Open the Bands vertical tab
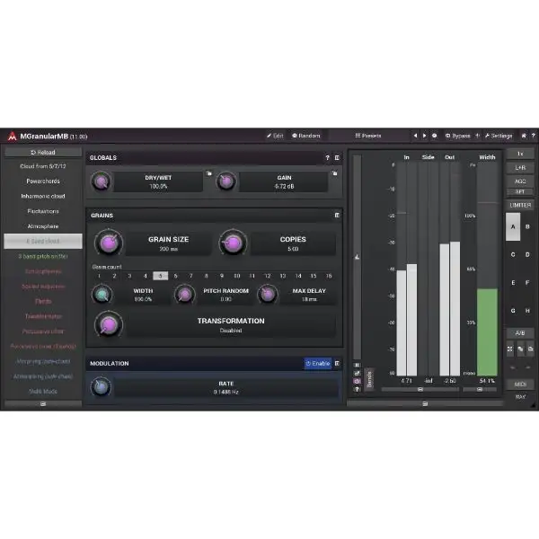This screenshot has height=539, width=539. click(369, 379)
